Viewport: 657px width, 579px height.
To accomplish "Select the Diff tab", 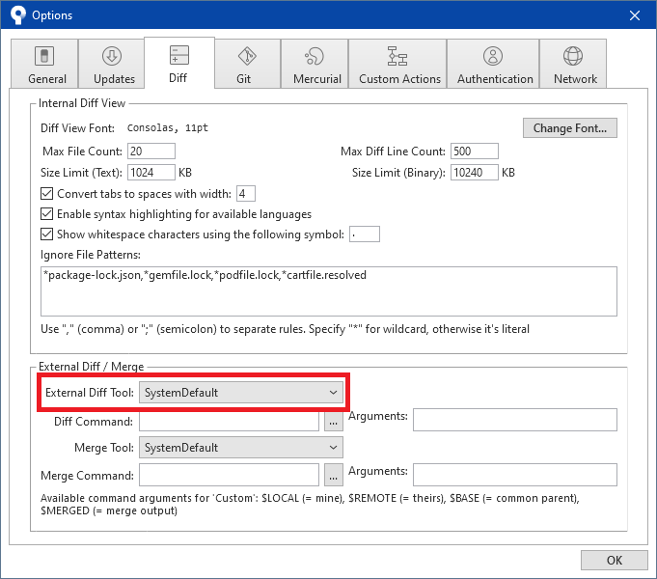I will point(179,63).
